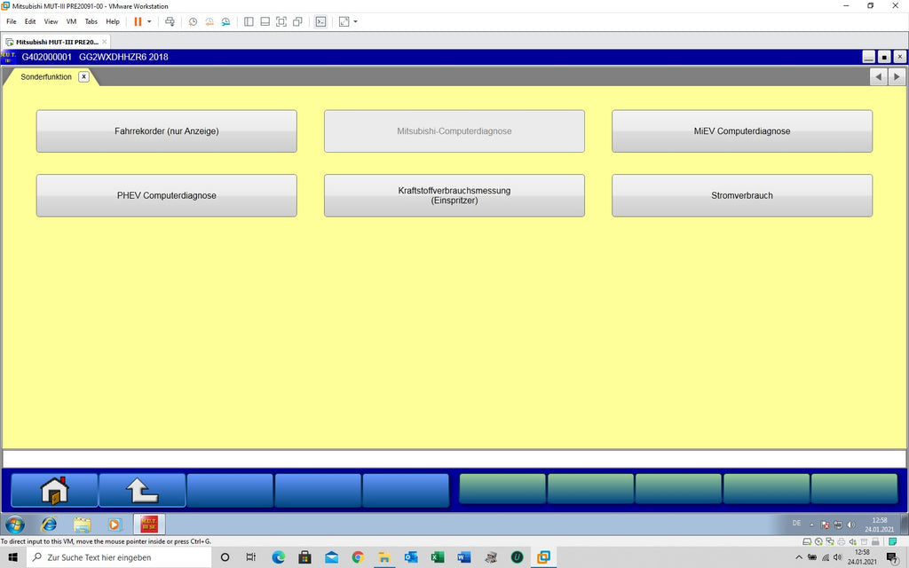Click the Stromverbrauch button
909x568 pixels.
click(x=741, y=195)
